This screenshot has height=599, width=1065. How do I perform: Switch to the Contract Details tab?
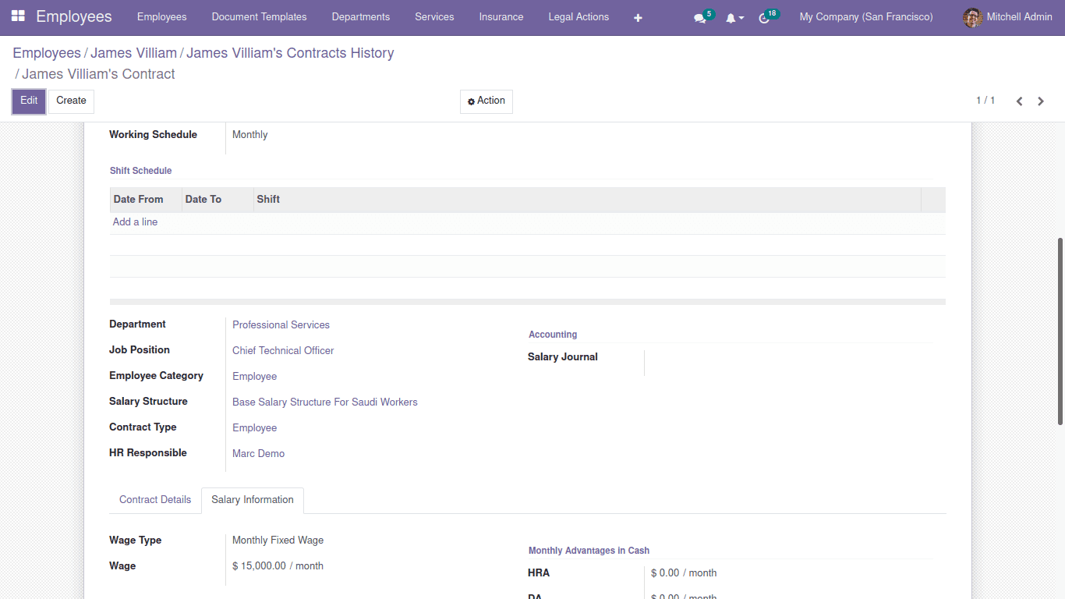click(x=154, y=500)
